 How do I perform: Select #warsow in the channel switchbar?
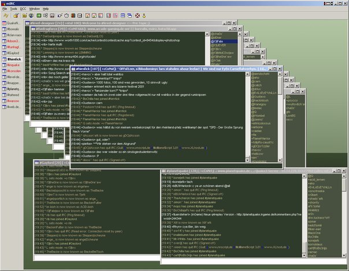click(x=12, y=100)
